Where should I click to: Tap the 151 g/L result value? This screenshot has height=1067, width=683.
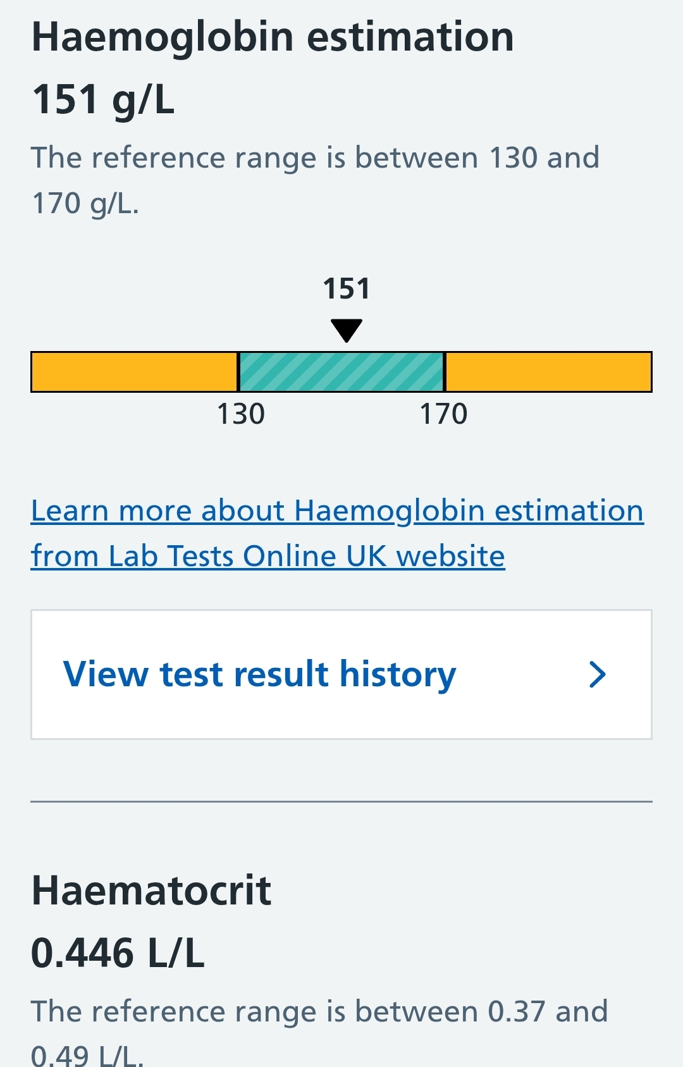pyautogui.click(x=103, y=100)
